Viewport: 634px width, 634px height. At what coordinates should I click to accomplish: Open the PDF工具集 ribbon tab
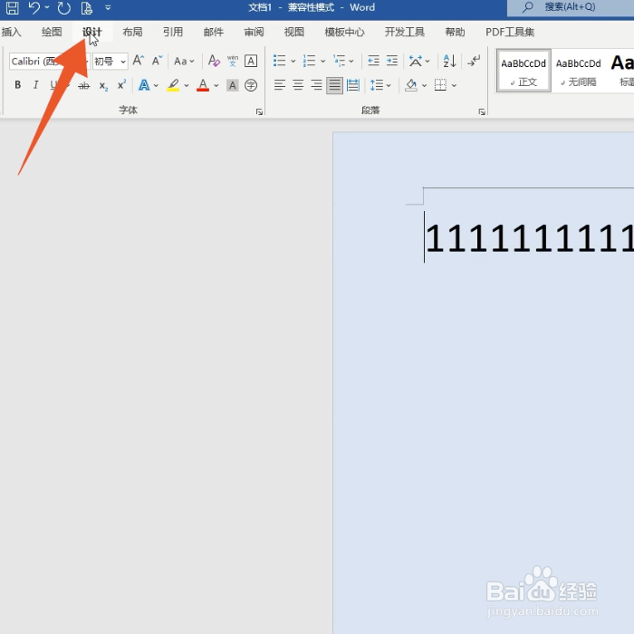tap(510, 32)
